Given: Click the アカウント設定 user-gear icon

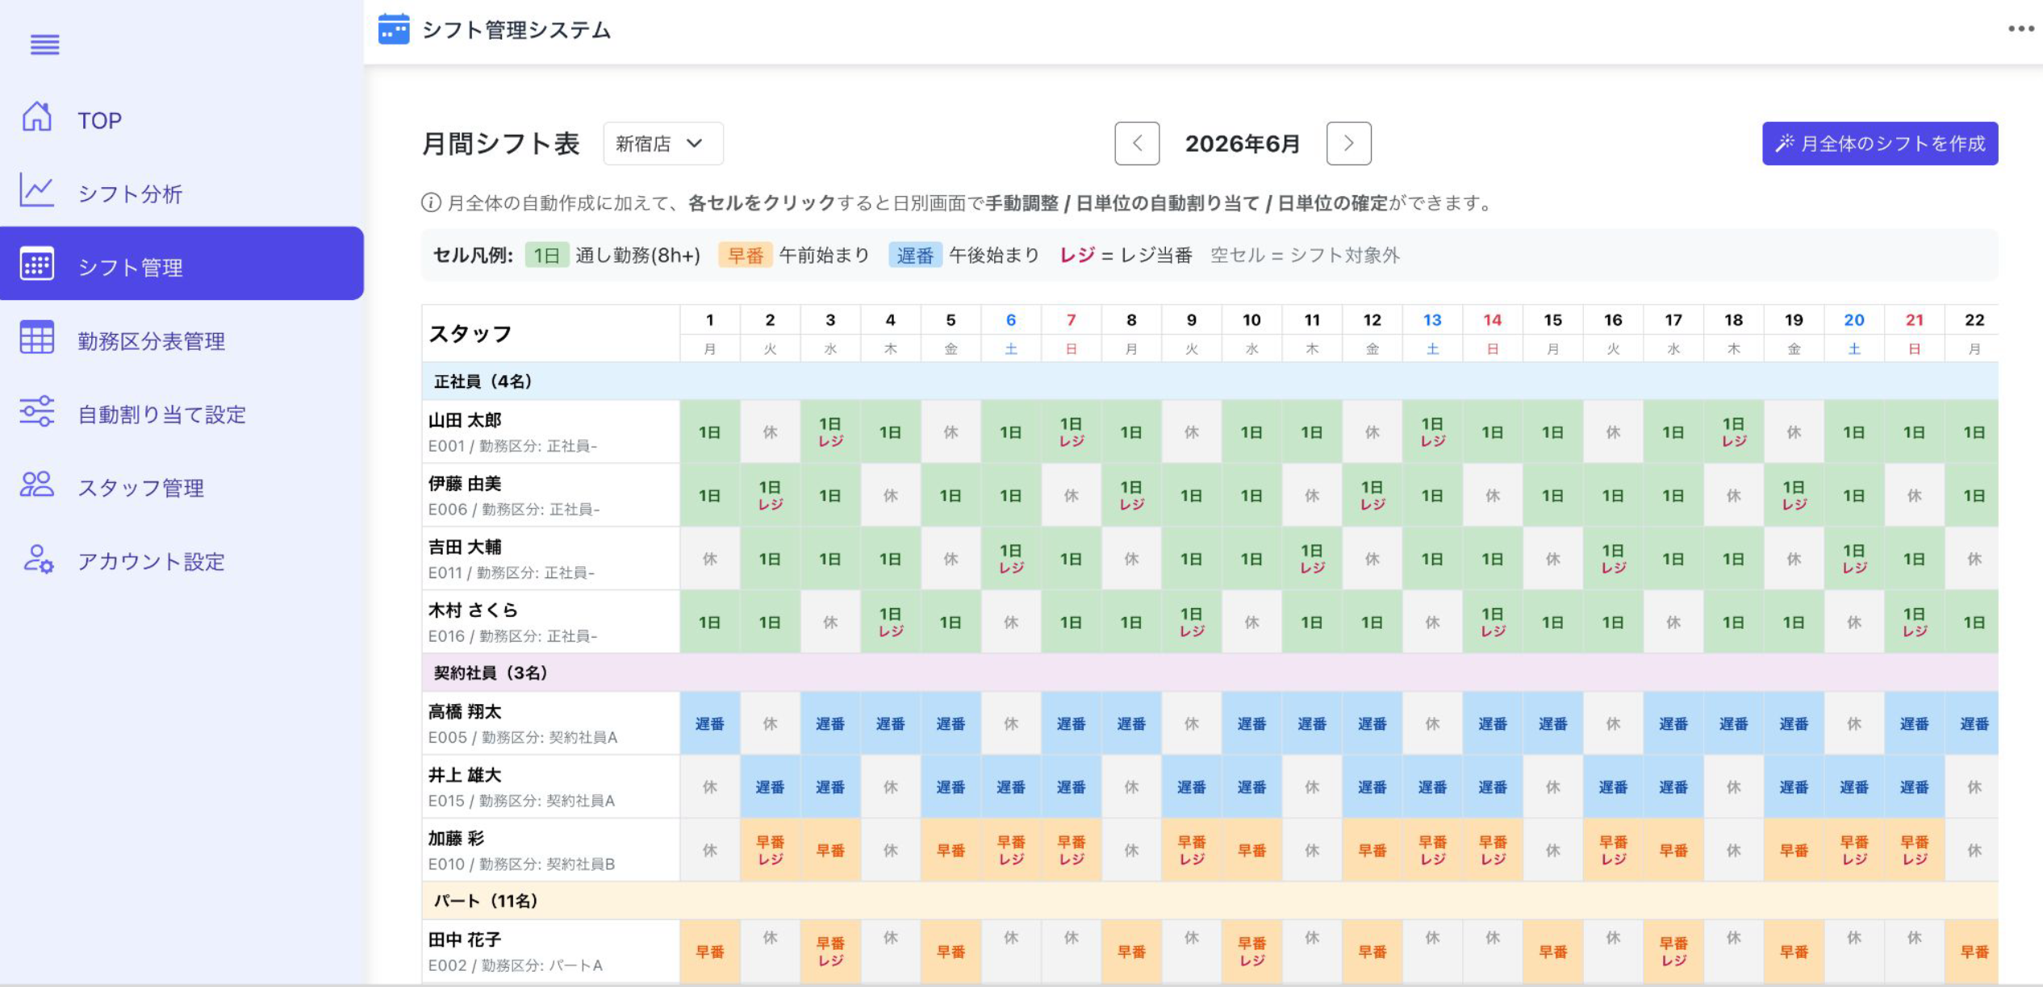Looking at the screenshot, I should coord(37,559).
